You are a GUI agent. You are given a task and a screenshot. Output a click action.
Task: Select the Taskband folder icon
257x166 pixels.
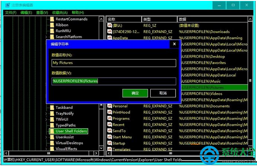52,108
